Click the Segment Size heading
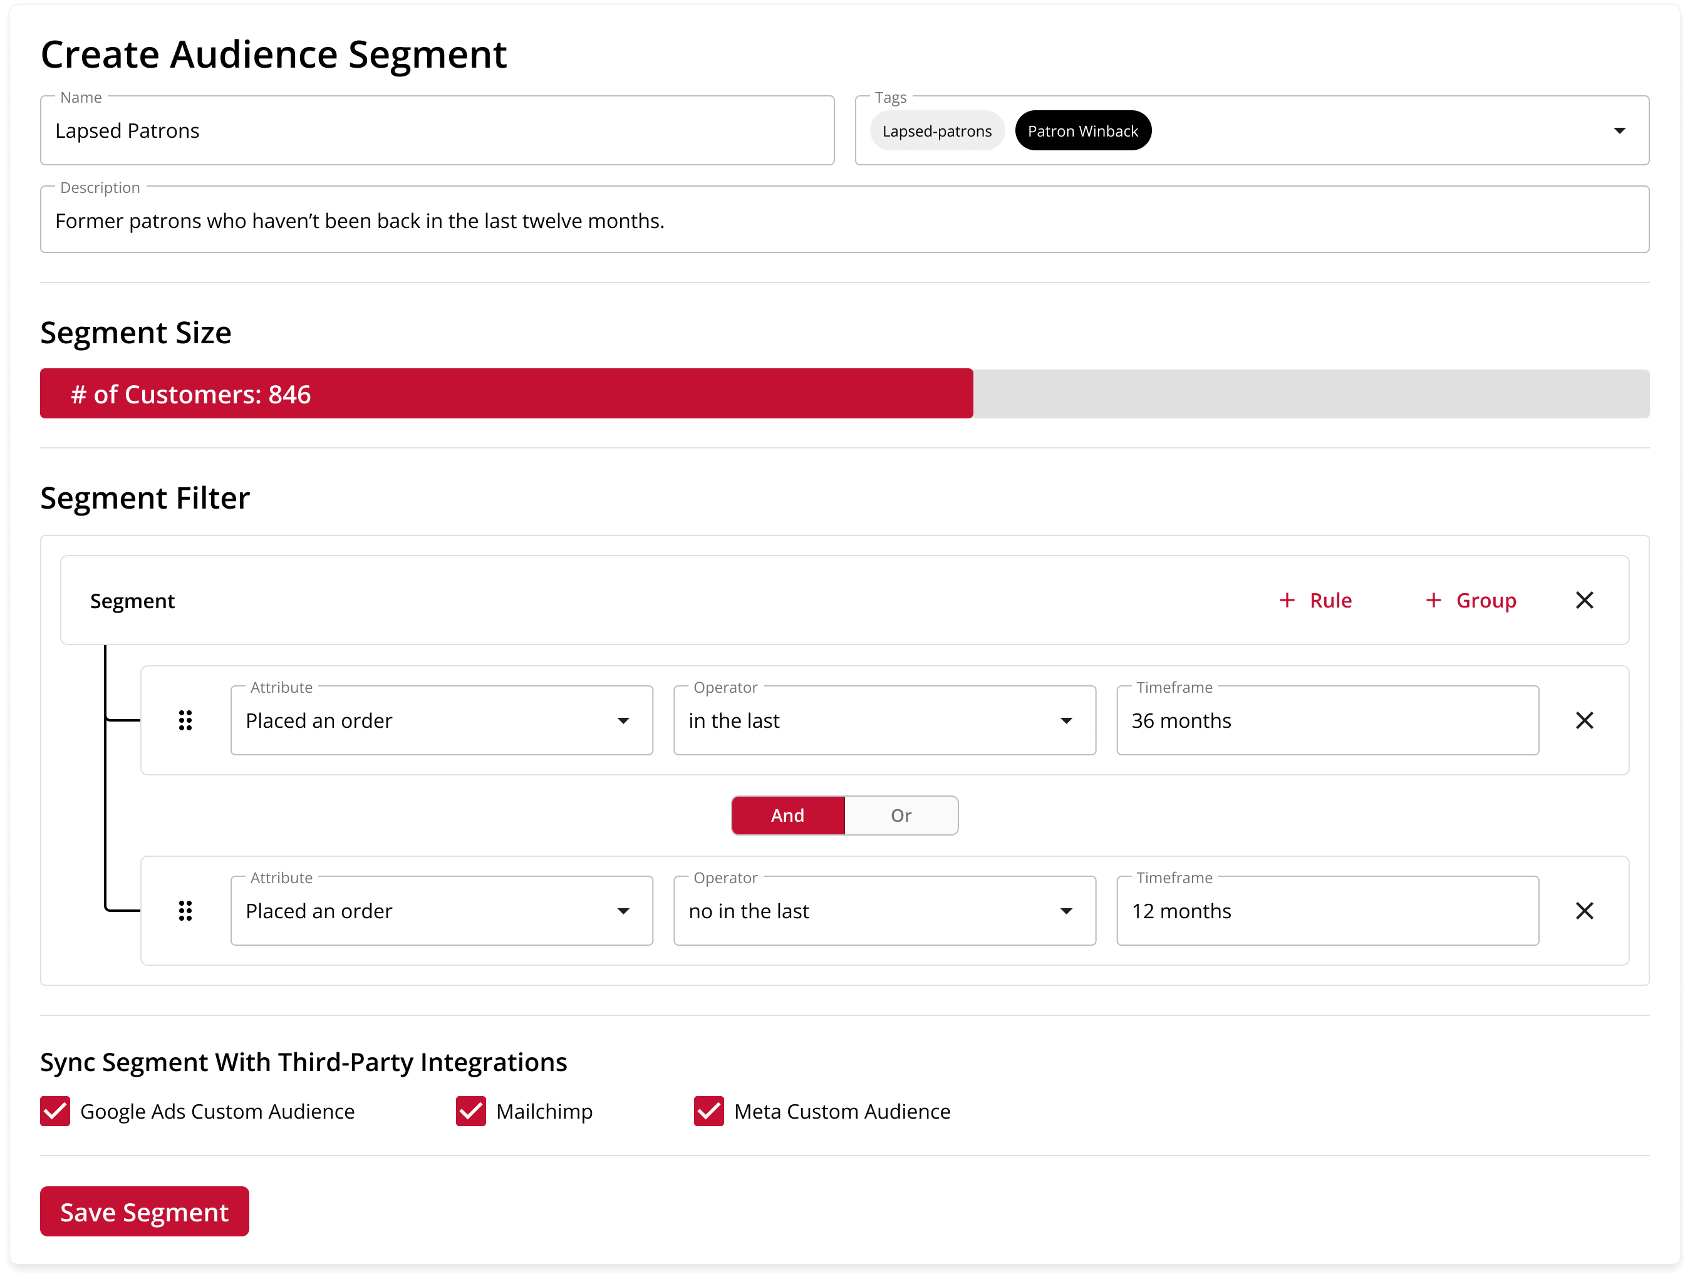This screenshot has height=1279, width=1690. [x=136, y=333]
